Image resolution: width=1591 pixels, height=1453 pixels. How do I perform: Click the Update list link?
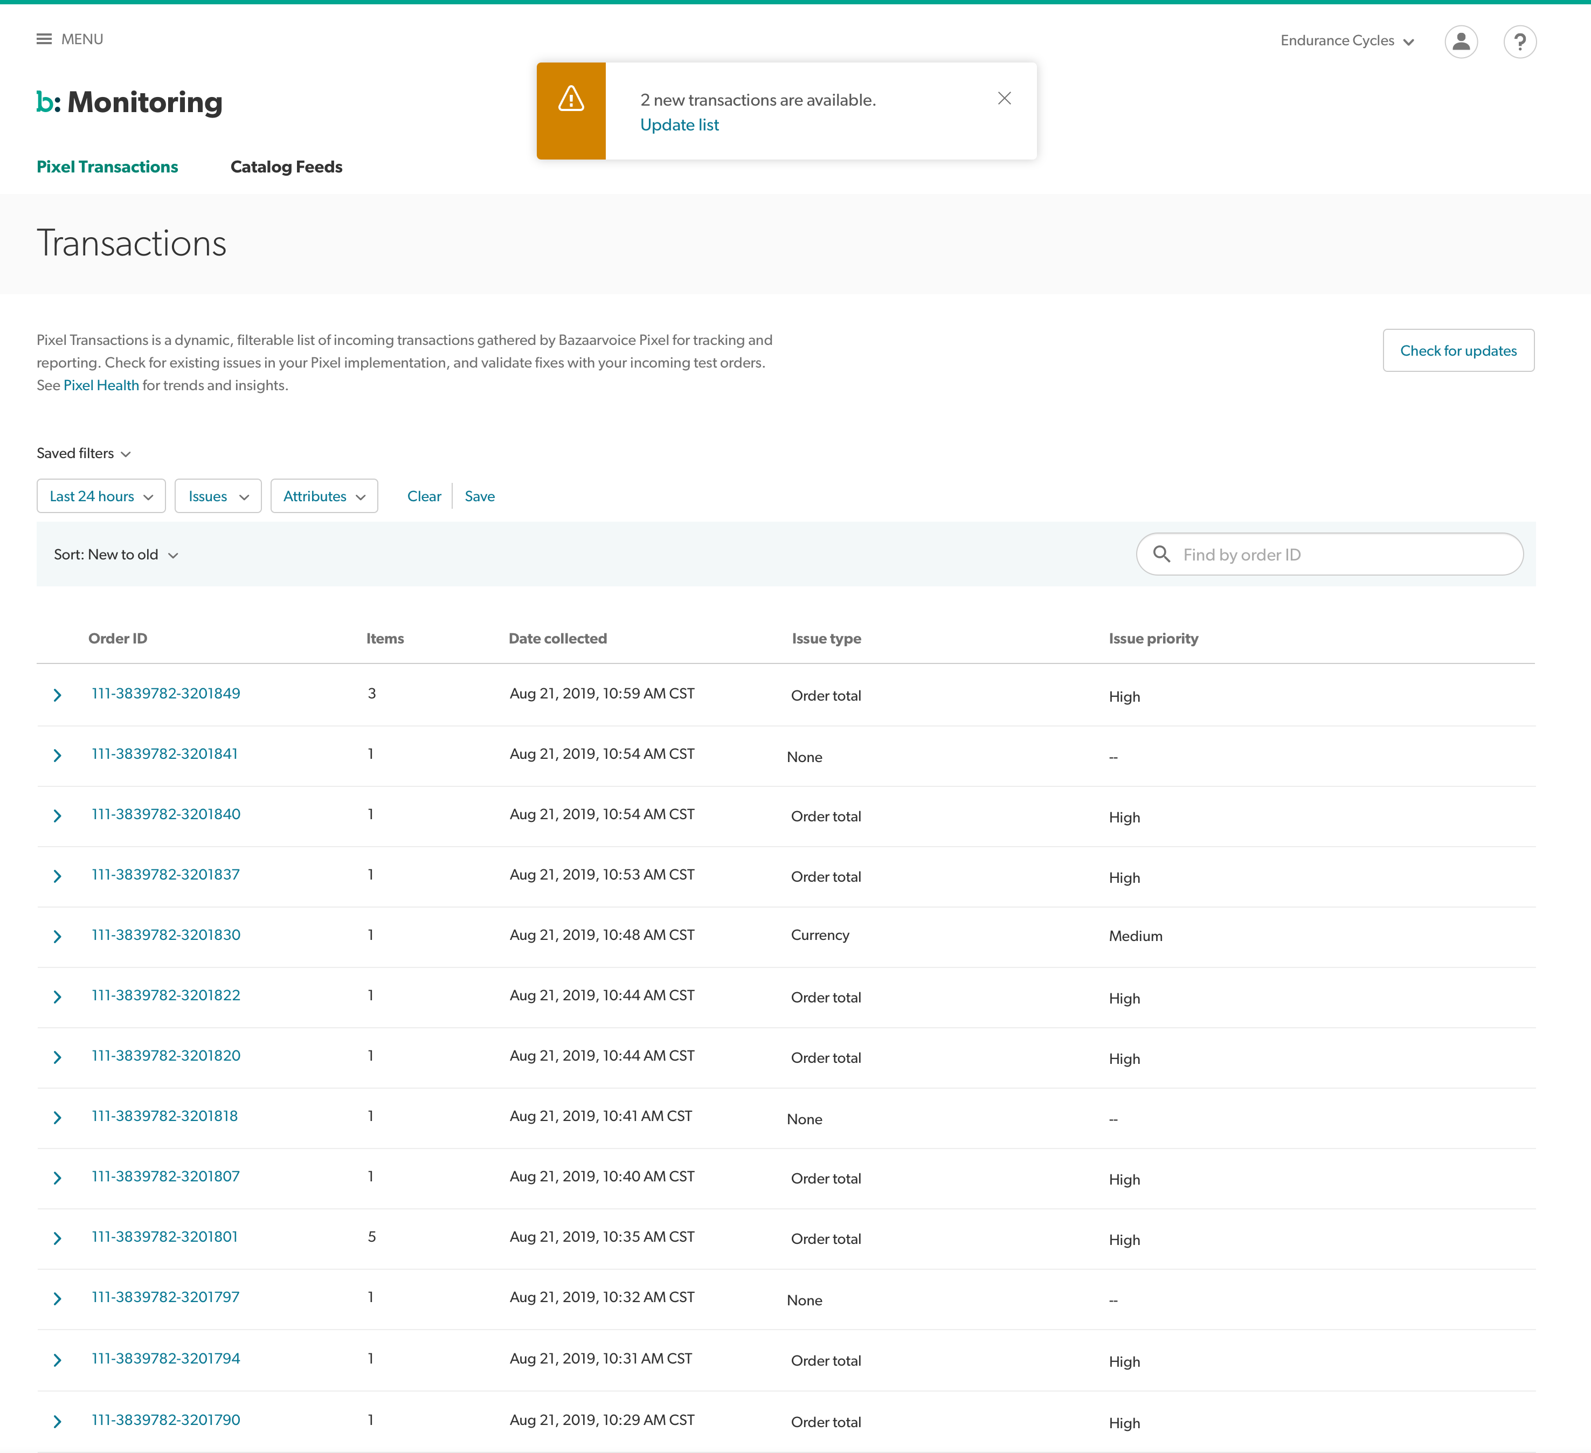click(x=679, y=124)
